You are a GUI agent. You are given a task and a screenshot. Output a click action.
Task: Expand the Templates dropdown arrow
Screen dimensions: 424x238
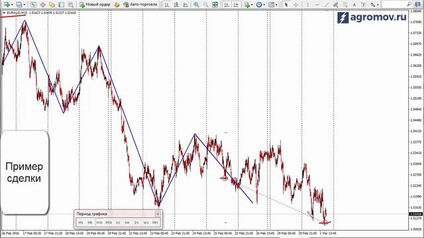pos(276,5)
